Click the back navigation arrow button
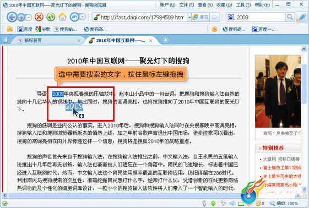Viewport: 309px width, 208px height. point(12,17)
